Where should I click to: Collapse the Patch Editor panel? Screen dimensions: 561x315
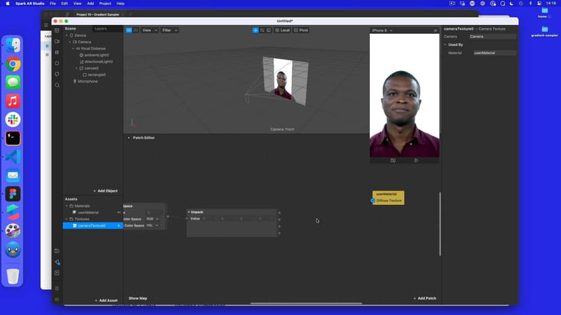coord(129,138)
